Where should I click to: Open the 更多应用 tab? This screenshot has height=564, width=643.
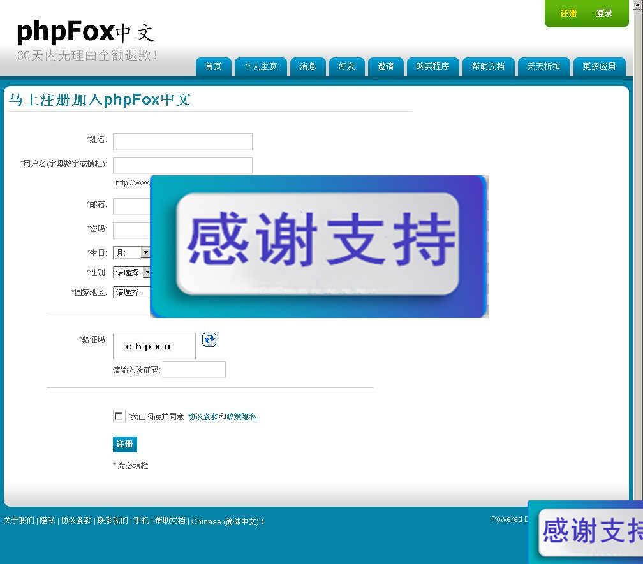[x=599, y=67]
